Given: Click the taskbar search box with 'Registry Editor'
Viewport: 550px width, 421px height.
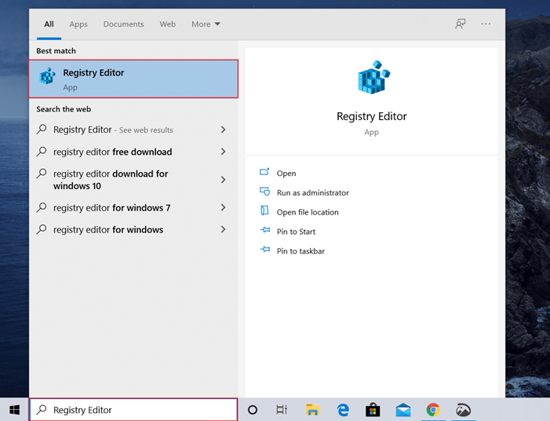Looking at the screenshot, I should (133, 409).
